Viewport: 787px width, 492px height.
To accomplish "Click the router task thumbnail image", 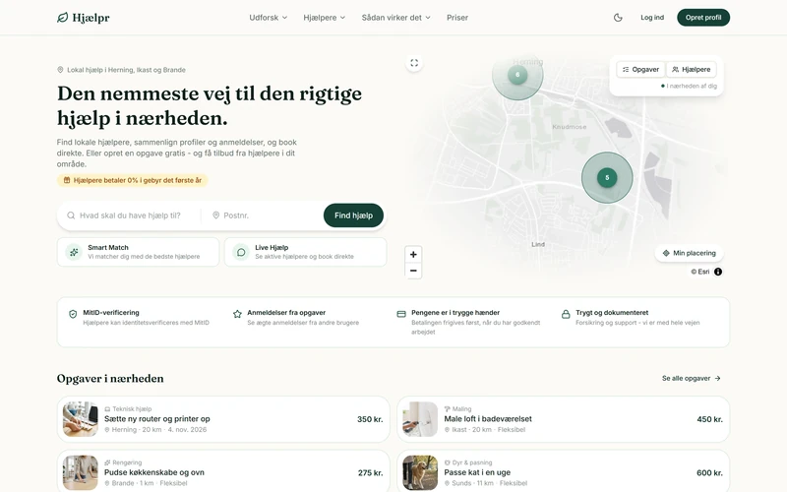I will click(81, 419).
